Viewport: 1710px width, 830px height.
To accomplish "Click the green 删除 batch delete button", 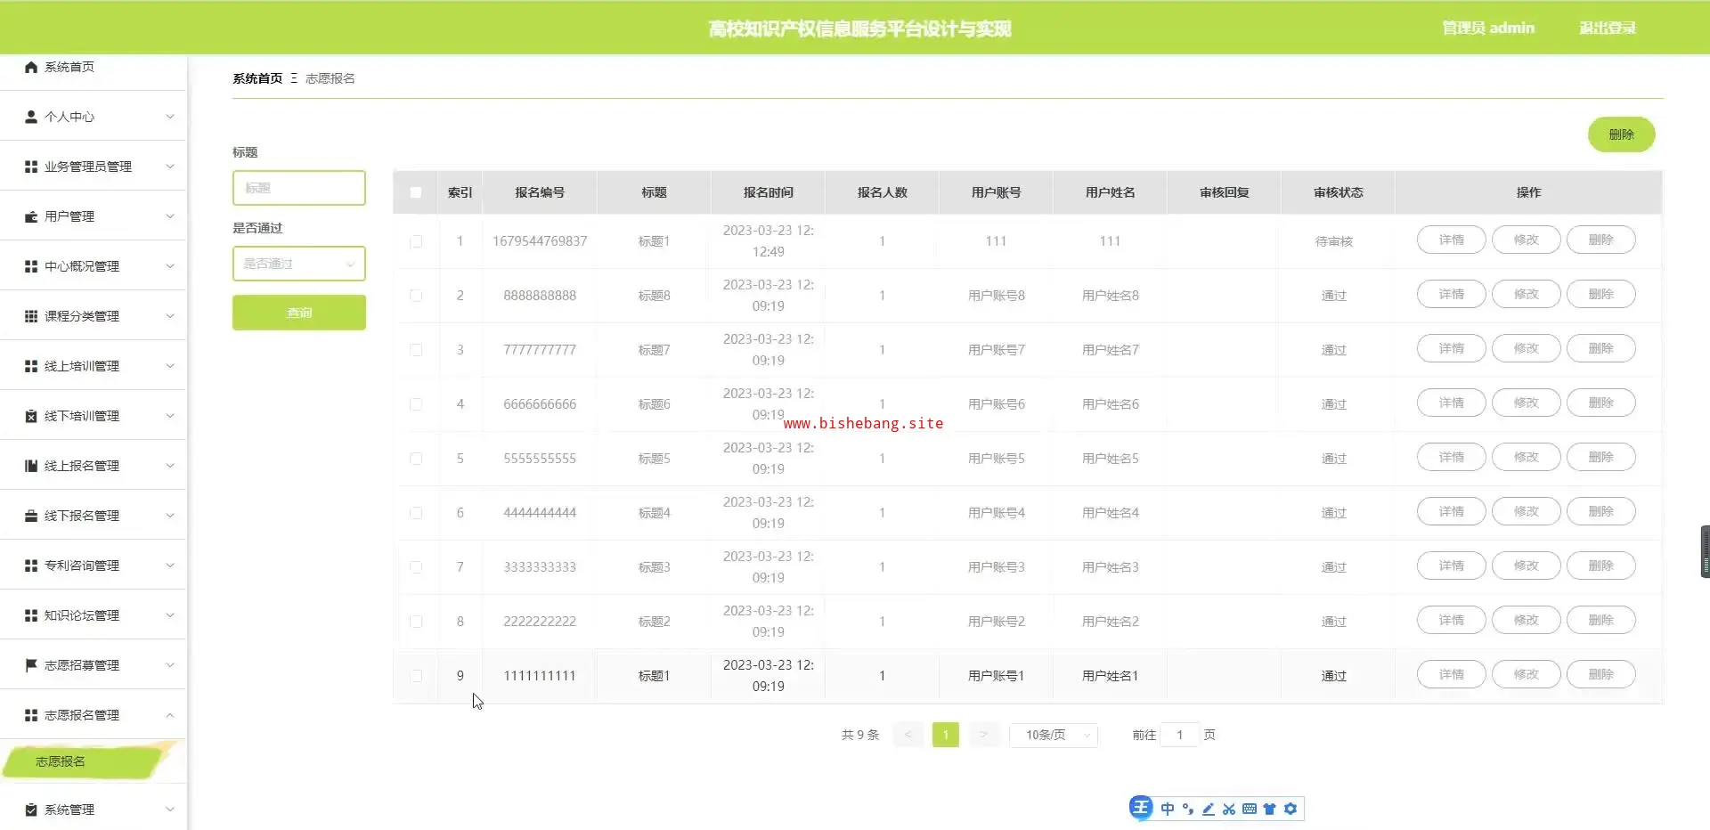I will click(1621, 134).
